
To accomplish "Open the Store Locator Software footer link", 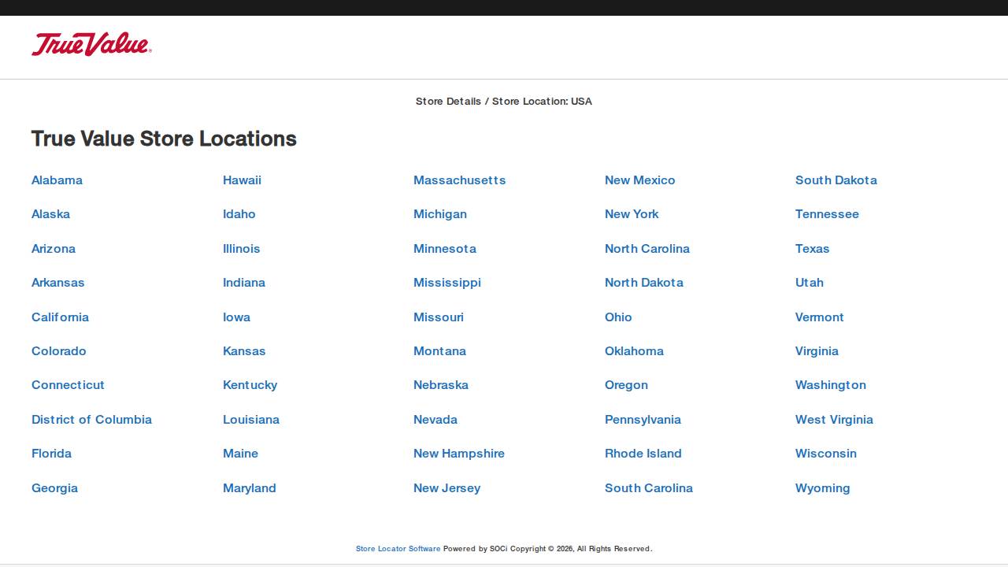I will click(398, 548).
